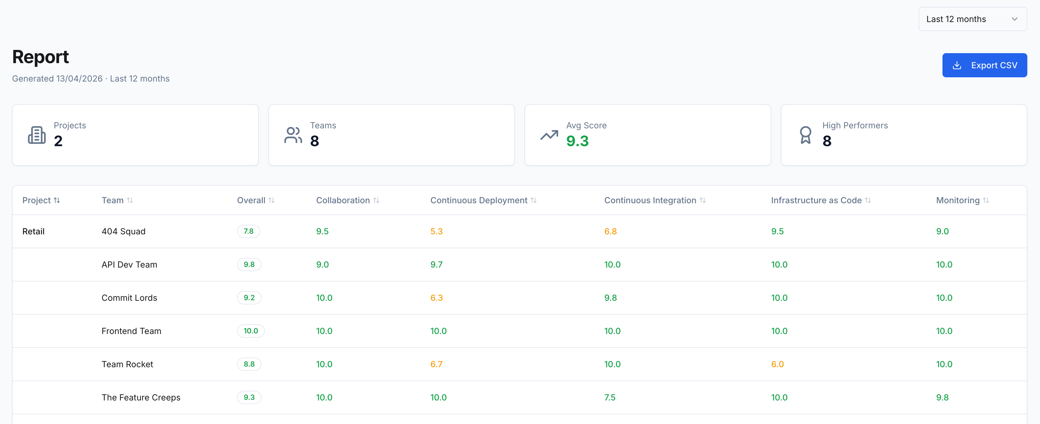The image size is (1040, 424).
Task: Click the Overall column sort icon
Action: tap(271, 200)
